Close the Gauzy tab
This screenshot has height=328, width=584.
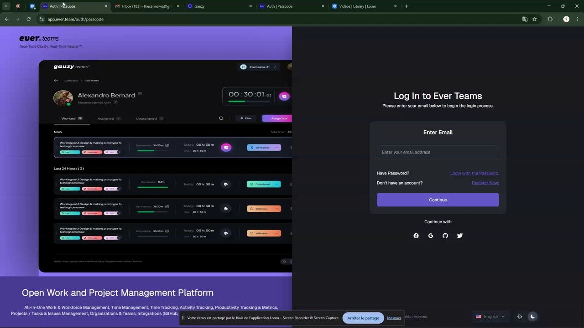250,6
